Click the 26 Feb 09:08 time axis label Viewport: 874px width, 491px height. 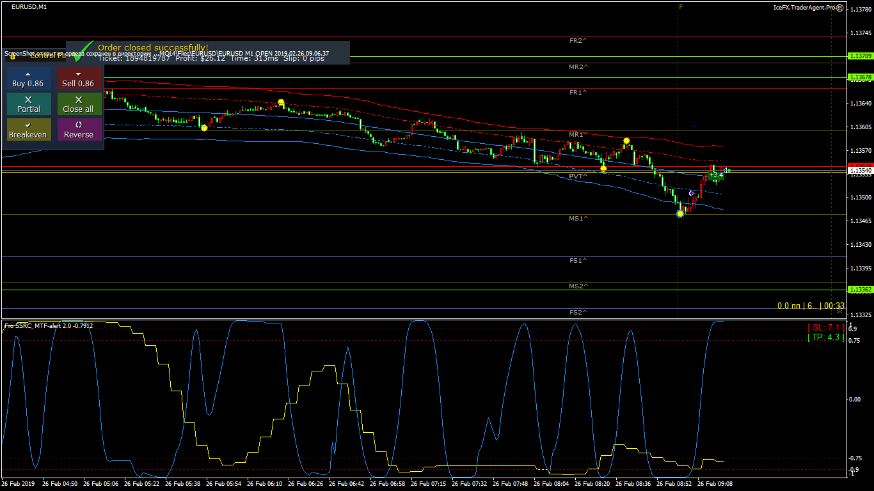[x=715, y=484]
